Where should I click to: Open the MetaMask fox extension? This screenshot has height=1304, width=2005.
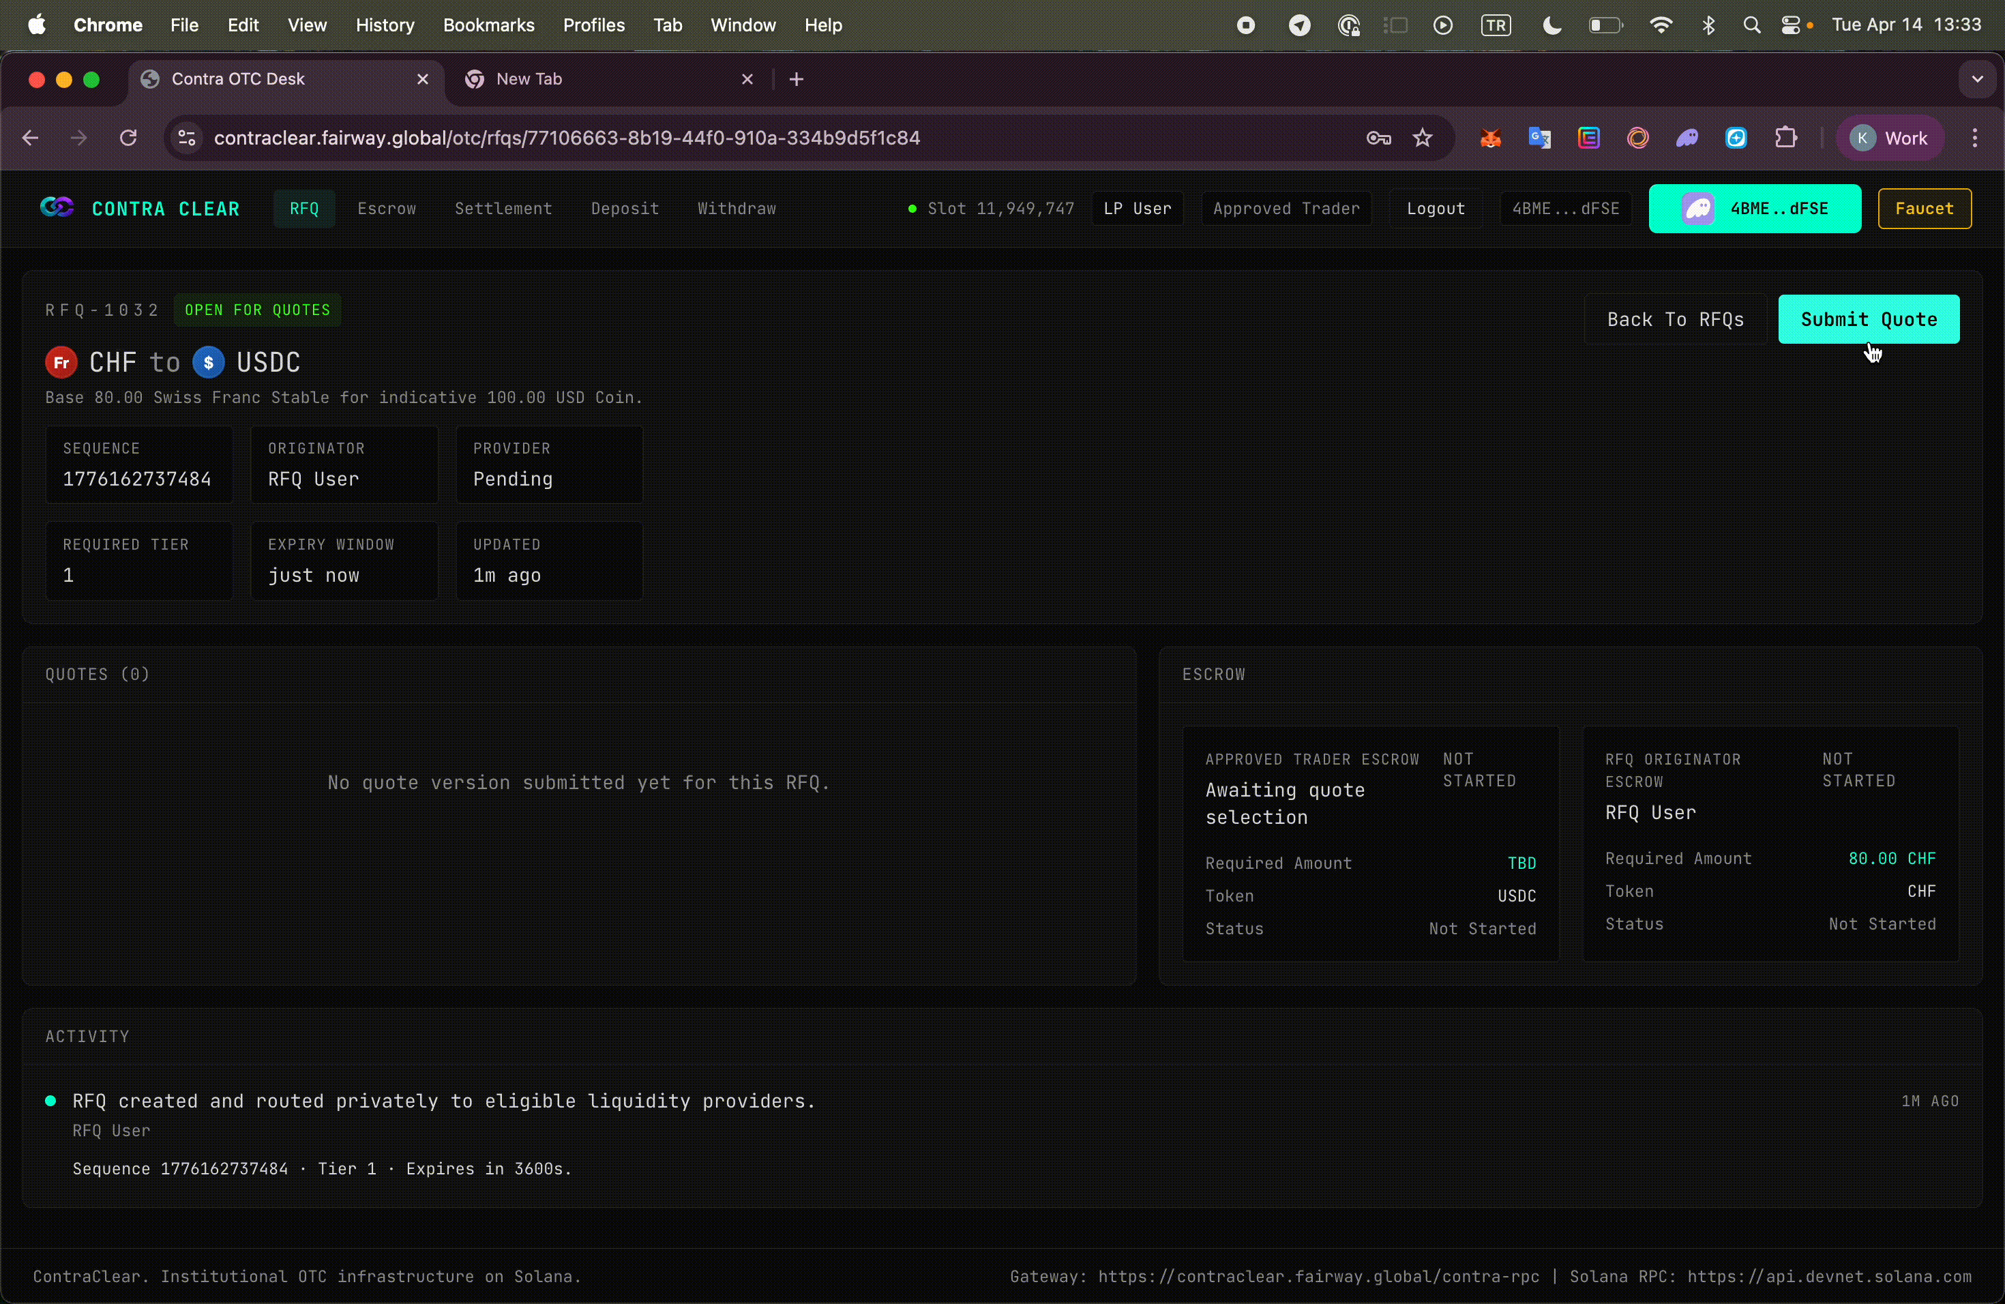1490,138
